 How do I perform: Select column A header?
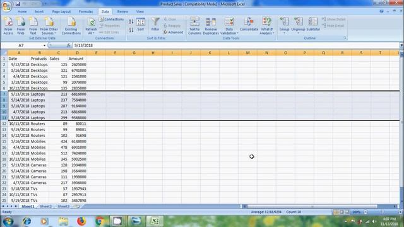click(19, 53)
